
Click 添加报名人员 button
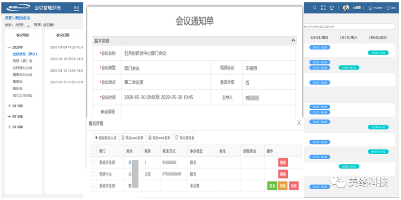[105, 137]
